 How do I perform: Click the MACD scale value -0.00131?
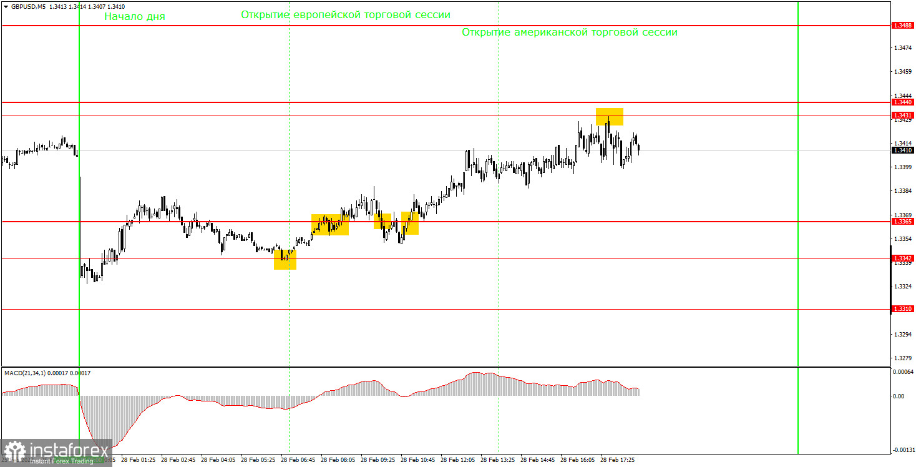[x=904, y=450]
